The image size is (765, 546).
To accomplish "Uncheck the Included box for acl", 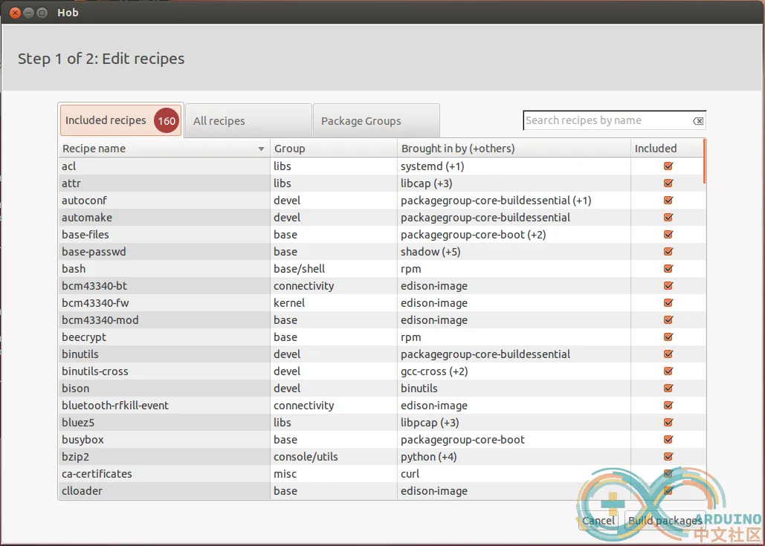I will click(668, 166).
